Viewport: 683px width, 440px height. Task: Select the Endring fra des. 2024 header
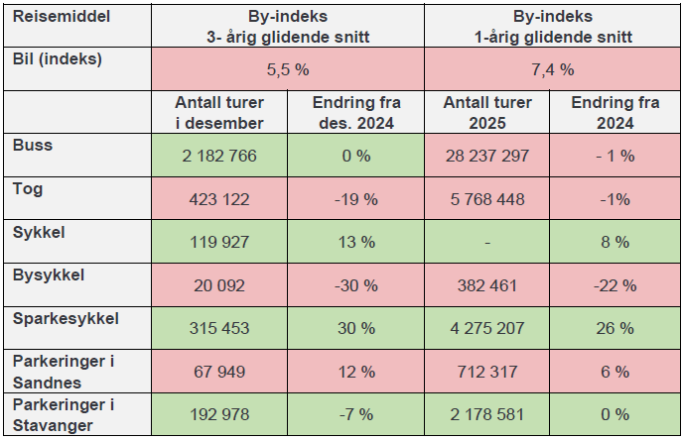(x=355, y=113)
